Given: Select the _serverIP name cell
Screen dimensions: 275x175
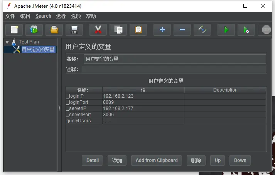Looking at the screenshot, I should pos(84,108).
